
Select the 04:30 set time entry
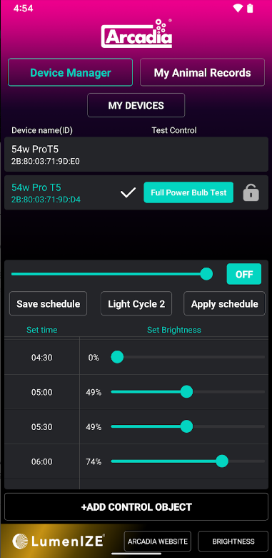pos(42,357)
